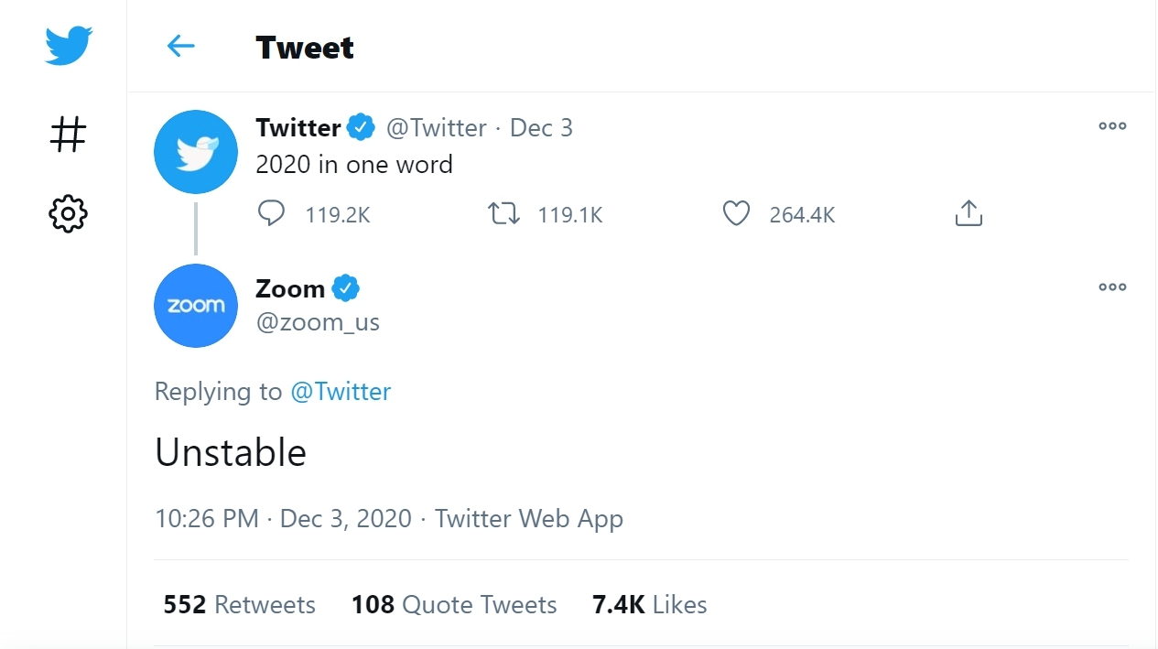Click the Dec 3 date on Twitter's tweet
Viewport: 1158px width, 649px height.
(x=541, y=128)
